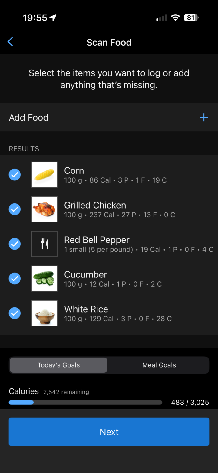The height and width of the screenshot is (473, 218).
Task: Tap the Add Food label
Action: point(29,118)
